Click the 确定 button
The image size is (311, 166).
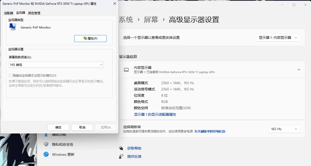tap(58, 127)
